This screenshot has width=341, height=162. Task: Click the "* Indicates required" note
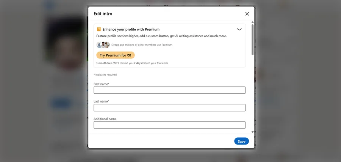[x=105, y=75]
